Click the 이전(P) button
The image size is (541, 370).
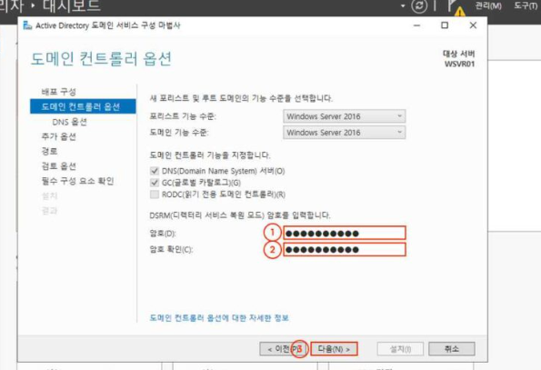tap(283, 349)
